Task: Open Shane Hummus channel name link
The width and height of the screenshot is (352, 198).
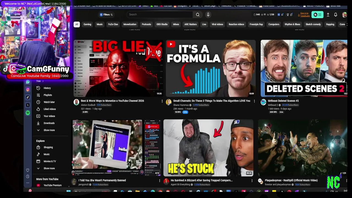Action: (181, 105)
